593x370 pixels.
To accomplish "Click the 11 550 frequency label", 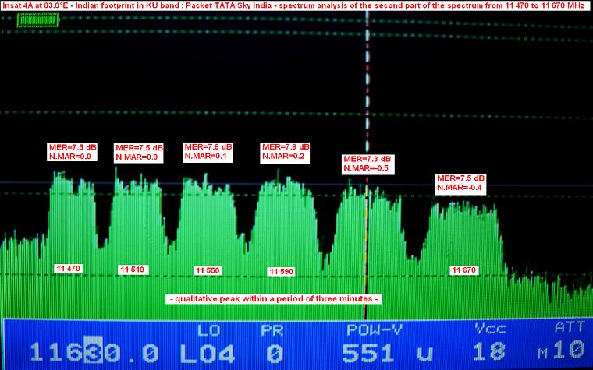I will (208, 270).
